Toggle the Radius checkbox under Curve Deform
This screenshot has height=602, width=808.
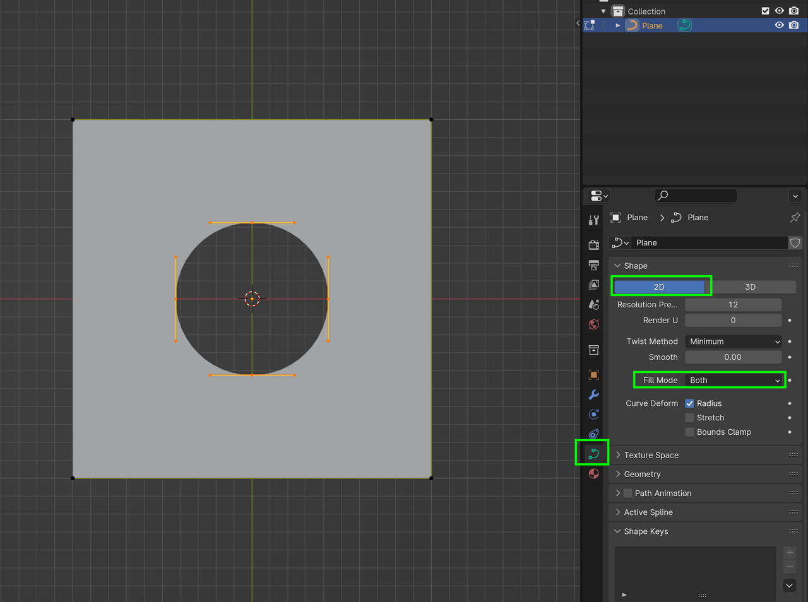(x=689, y=403)
